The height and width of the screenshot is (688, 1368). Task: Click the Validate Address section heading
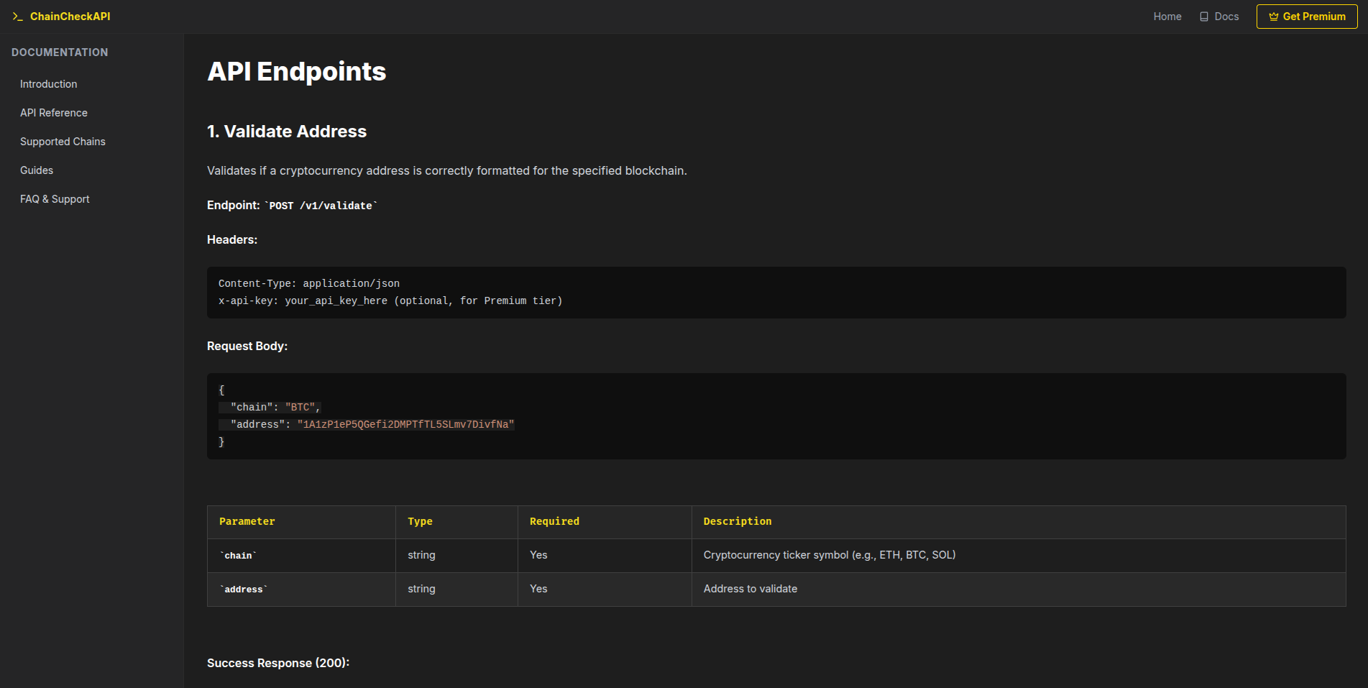(x=287, y=132)
